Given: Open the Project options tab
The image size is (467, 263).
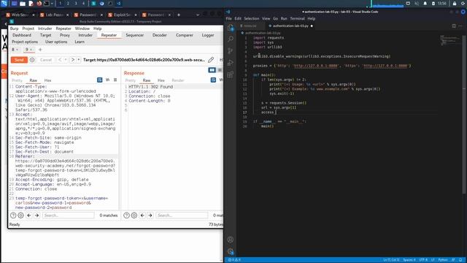Looking at the screenshot, I should (x=25, y=42).
